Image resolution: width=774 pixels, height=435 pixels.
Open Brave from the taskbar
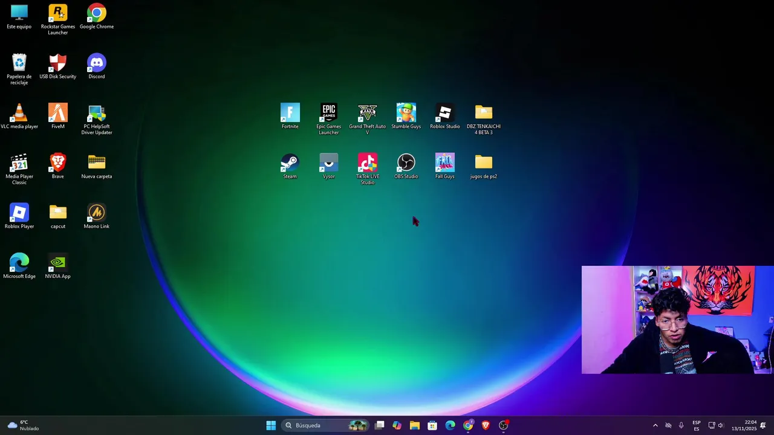click(486, 425)
